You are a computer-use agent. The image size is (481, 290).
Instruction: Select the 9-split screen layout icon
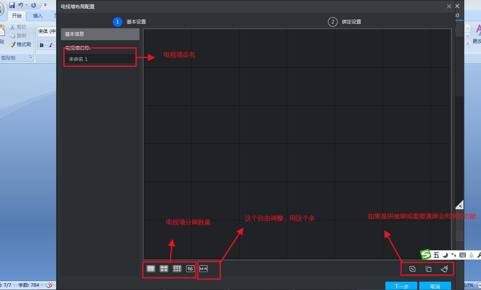pyautogui.click(x=177, y=269)
